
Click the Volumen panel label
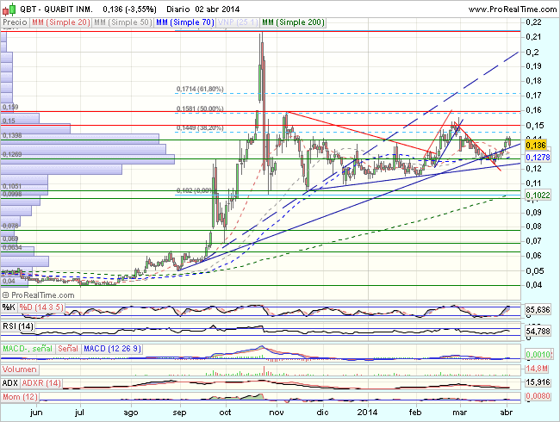(x=20, y=369)
